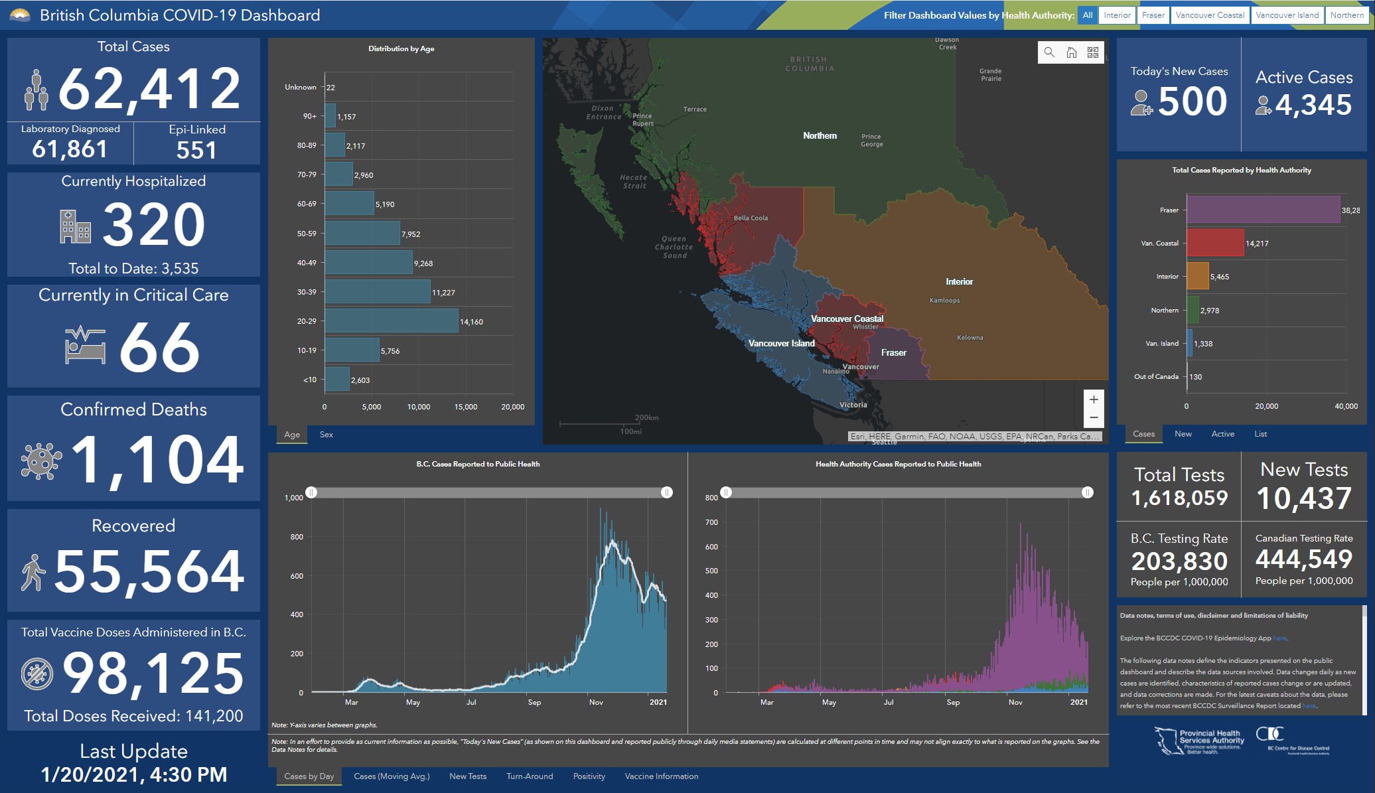Click the critical care bed icon

[86, 344]
